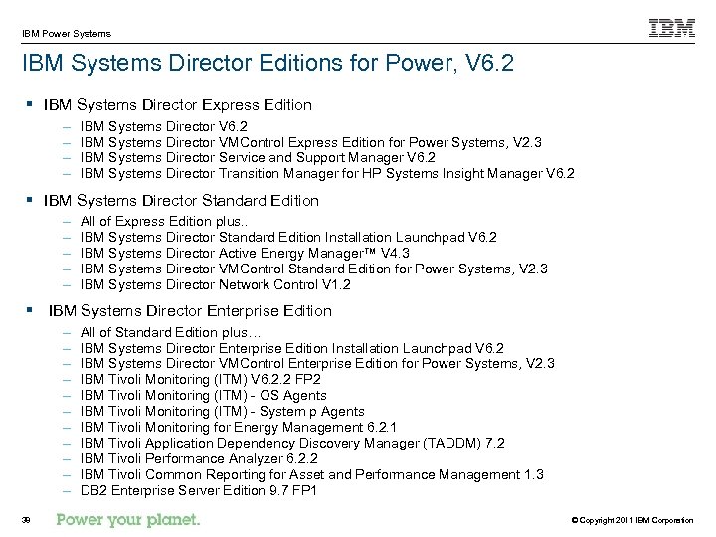
Task: Click the Standard Edition Installation Launchpad V6.2 line
Action: tap(288, 238)
